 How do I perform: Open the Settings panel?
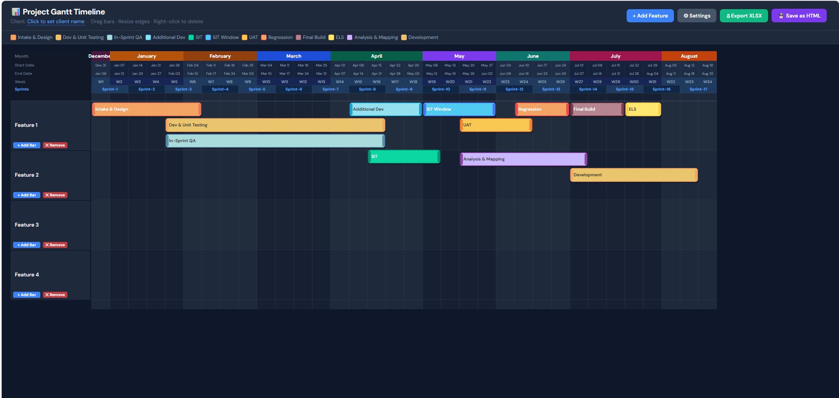[697, 16]
